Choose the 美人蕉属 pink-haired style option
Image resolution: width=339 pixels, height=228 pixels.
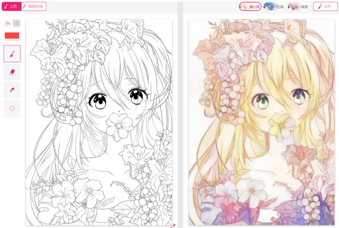tap(298, 7)
